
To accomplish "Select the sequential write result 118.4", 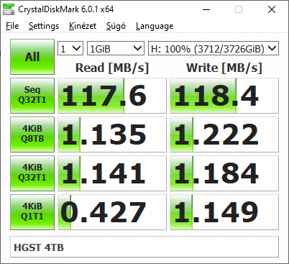I will tap(224, 96).
